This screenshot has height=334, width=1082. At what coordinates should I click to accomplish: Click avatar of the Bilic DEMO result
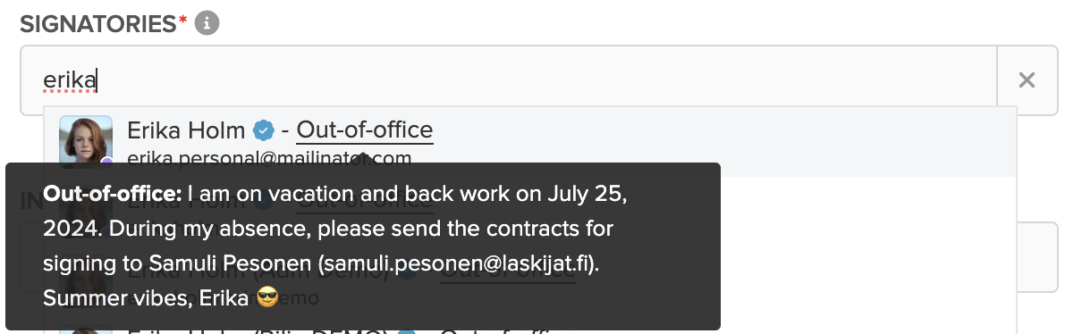click(86, 330)
